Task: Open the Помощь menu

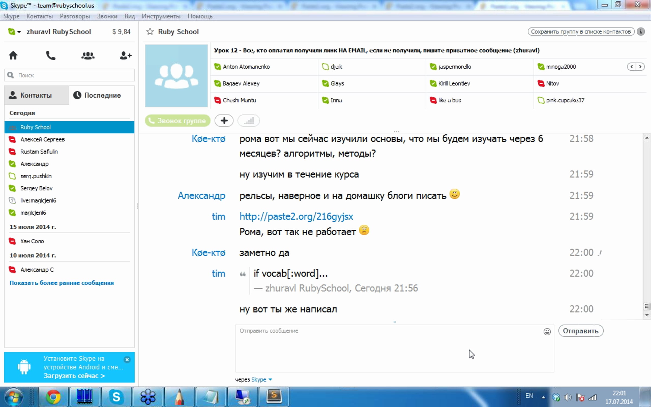Action: pos(200,16)
